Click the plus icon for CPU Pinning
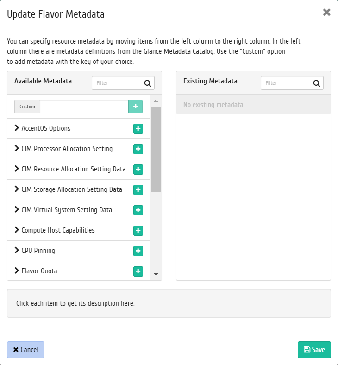This screenshot has height=365, width=338. click(x=138, y=251)
